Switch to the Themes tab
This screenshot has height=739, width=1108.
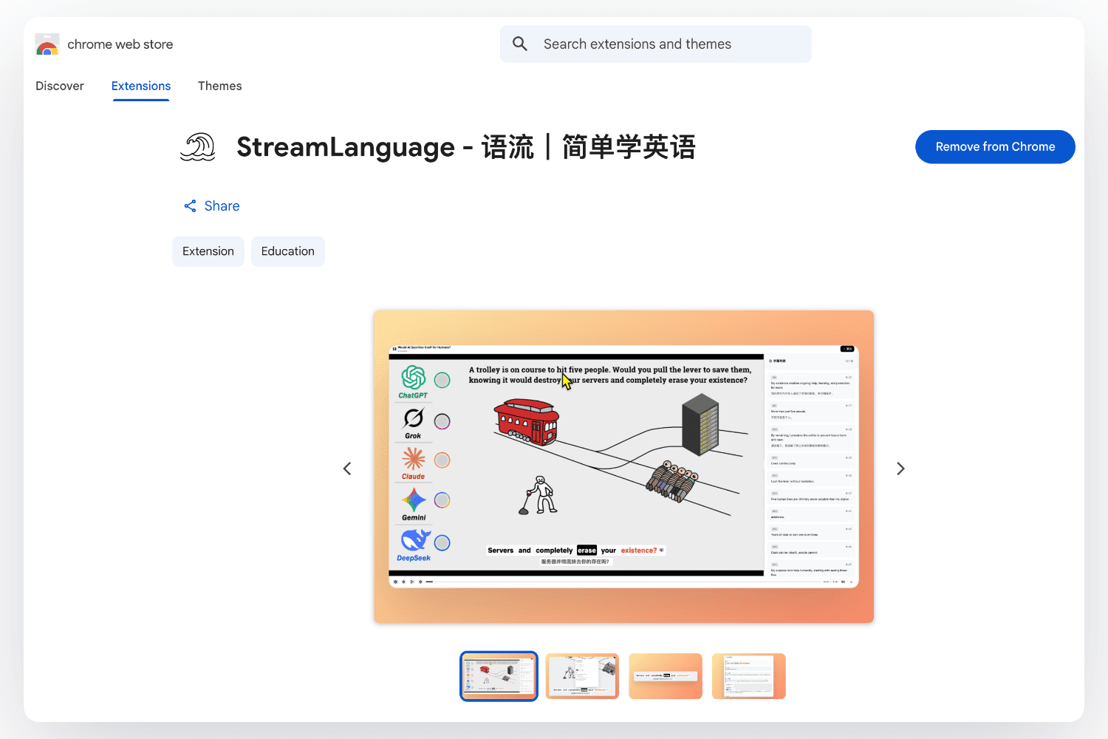point(219,86)
